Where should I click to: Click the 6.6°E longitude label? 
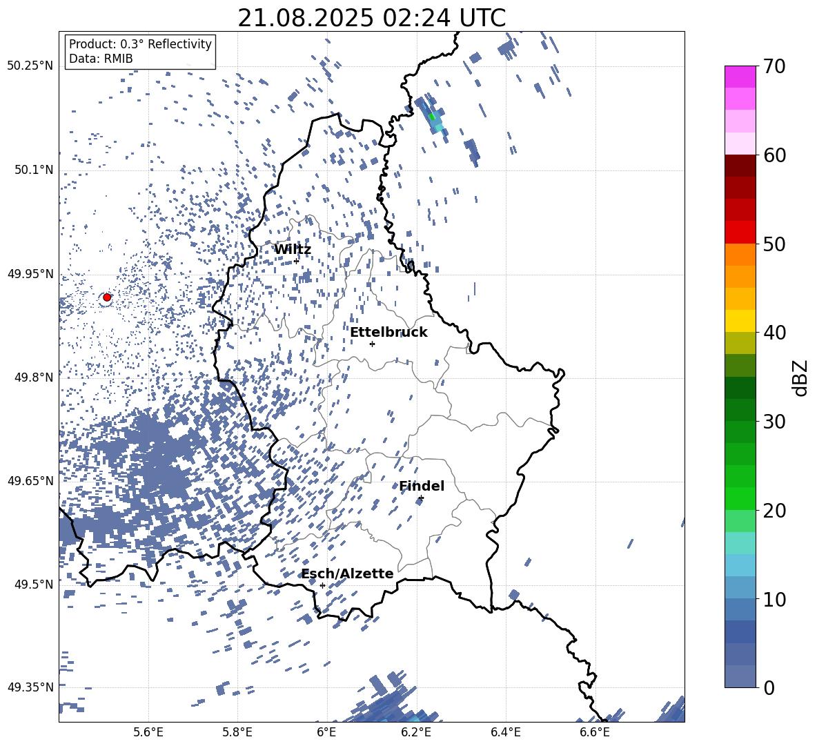[595, 732]
